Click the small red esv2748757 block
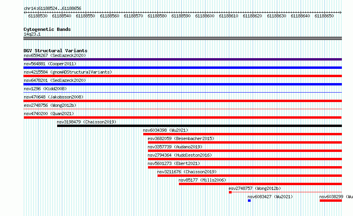Image resolution: width=353 pixels, height=216 pixels. tap(230, 192)
